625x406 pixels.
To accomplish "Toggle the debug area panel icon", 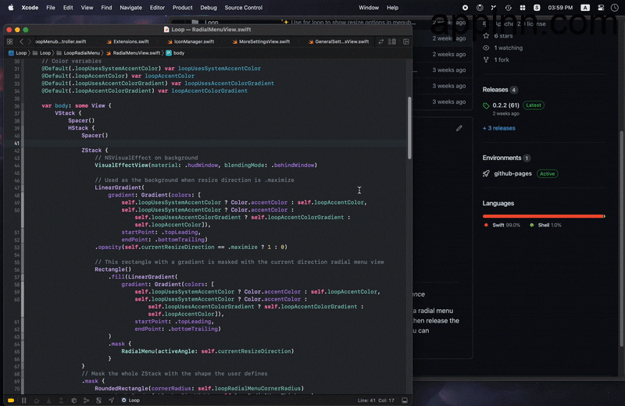I will click(405, 400).
